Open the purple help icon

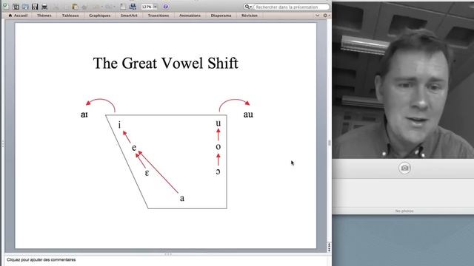[166, 7]
